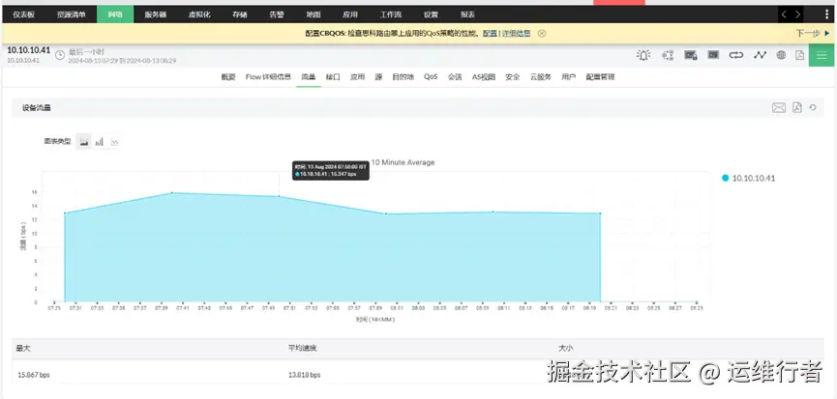The height and width of the screenshot is (399, 837).
Task: Export 设备流量 panel as PDF
Action: (797, 107)
